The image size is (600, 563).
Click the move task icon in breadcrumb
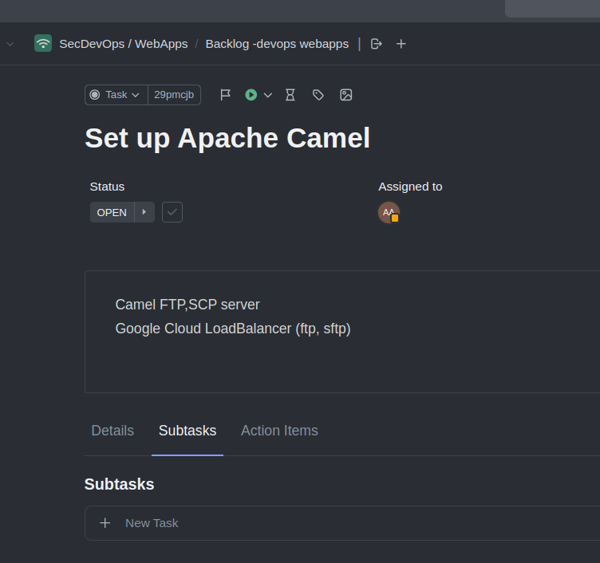(x=376, y=44)
